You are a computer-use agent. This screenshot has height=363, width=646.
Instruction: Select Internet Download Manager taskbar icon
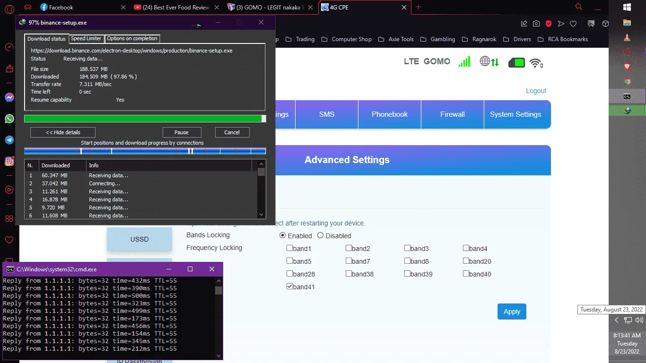(x=627, y=111)
